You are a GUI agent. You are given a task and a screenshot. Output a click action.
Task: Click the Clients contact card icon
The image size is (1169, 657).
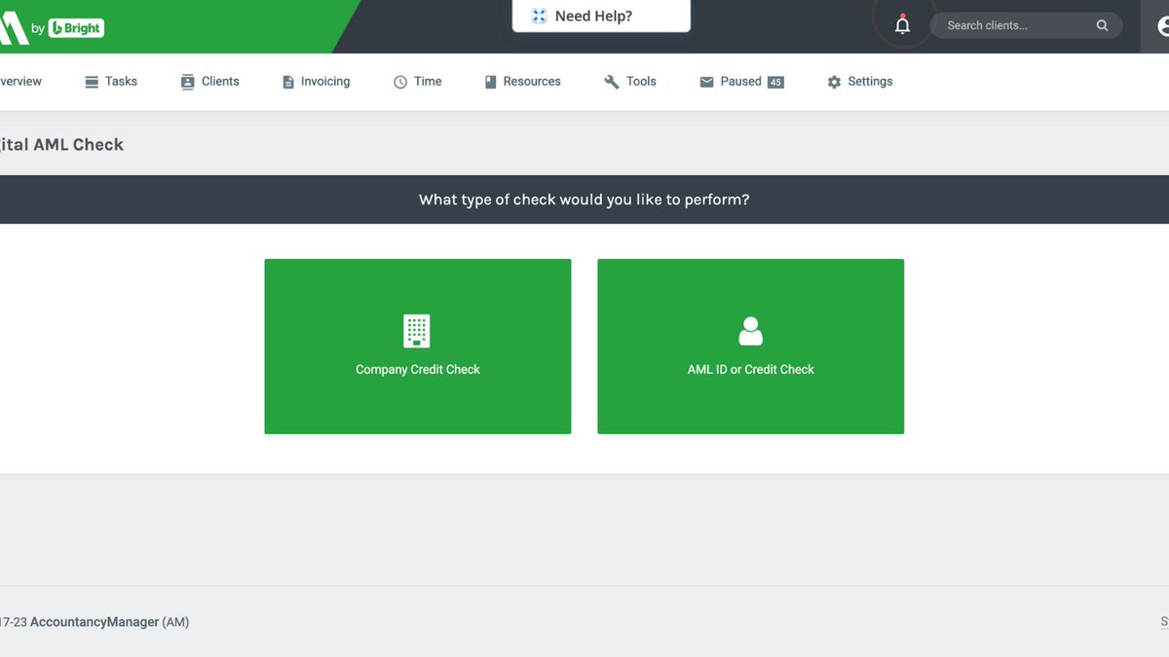pyautogui.click(x=187, y=82)
